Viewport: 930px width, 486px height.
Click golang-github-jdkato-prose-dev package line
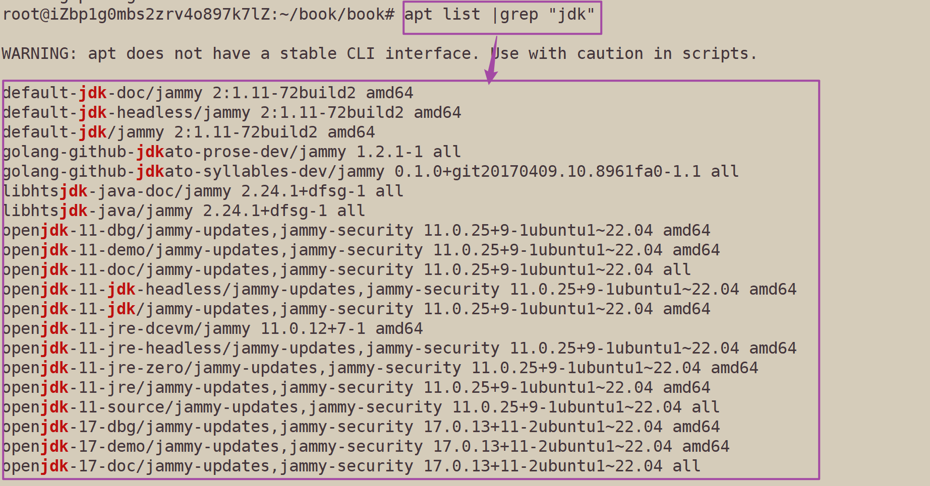tap(231, 152)
